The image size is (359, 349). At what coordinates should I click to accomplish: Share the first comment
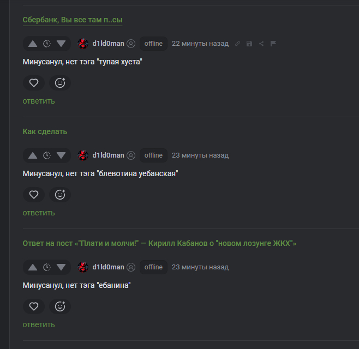tap(261, 44)
